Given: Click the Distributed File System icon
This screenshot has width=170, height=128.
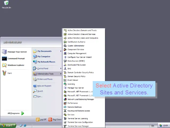Looking at the screenshot, I should [65, 65].
